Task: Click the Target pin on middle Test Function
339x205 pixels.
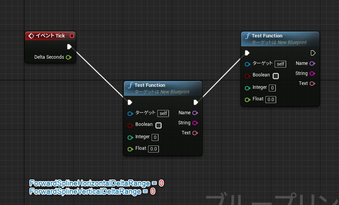Action: pos(130,114)
